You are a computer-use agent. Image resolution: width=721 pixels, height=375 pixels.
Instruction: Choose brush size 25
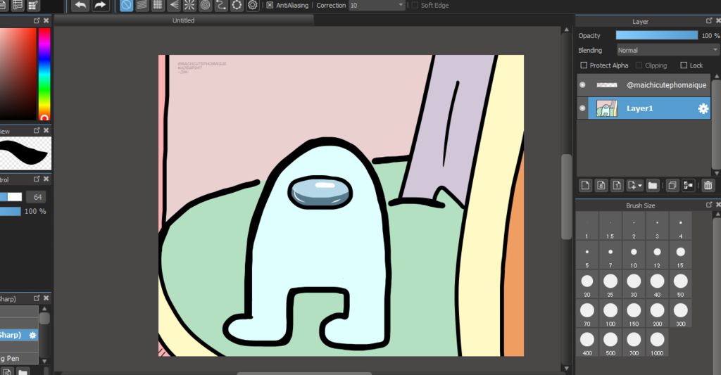point(610,285)
